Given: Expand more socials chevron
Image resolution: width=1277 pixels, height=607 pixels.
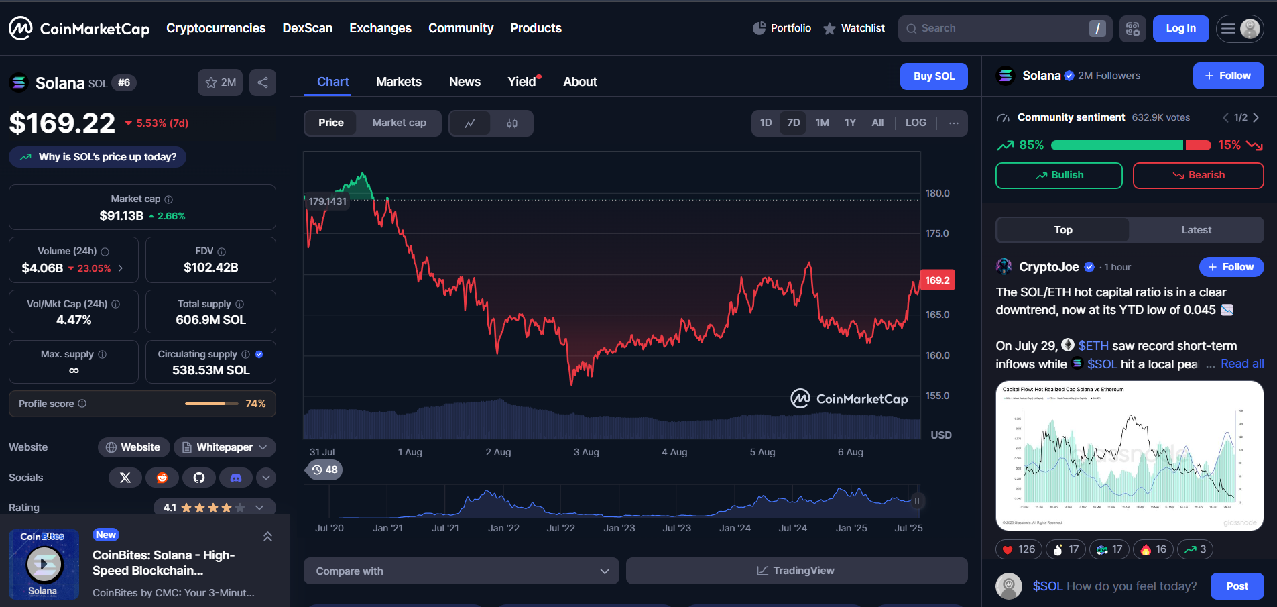Looking at the screenshot, I should tap(266, 478).
